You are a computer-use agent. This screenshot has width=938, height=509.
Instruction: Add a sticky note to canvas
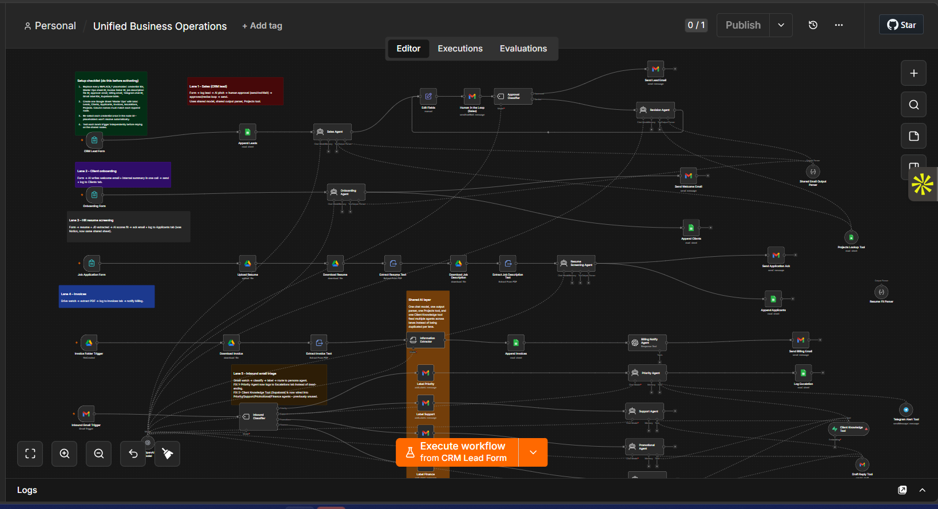coord(913,136)
